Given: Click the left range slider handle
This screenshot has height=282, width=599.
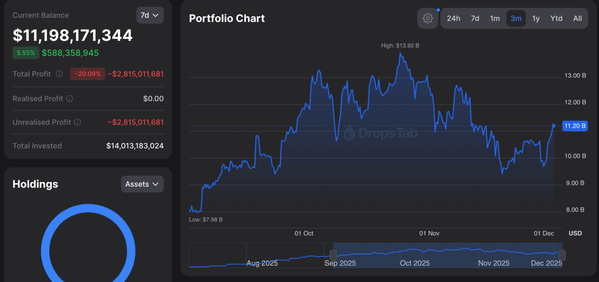Looking at the screenshot, I should pos(333,255).
